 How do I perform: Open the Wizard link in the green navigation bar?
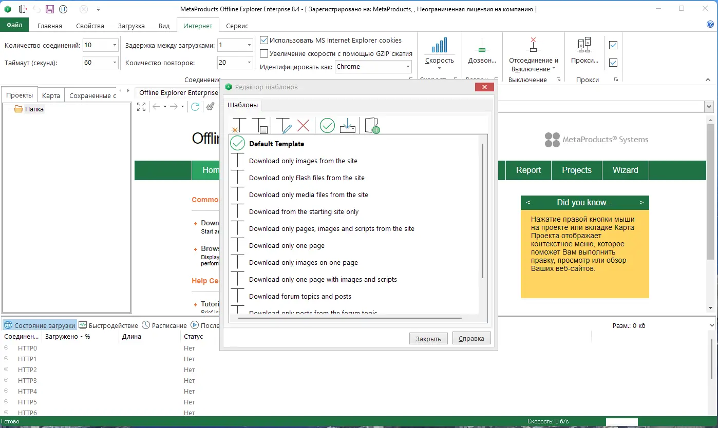[626, 170]
